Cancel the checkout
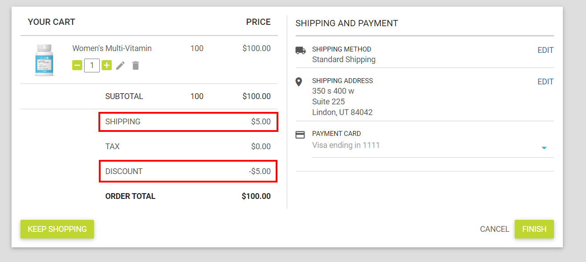The width and height of the screenshot is (586, 262). pos(494,229)
